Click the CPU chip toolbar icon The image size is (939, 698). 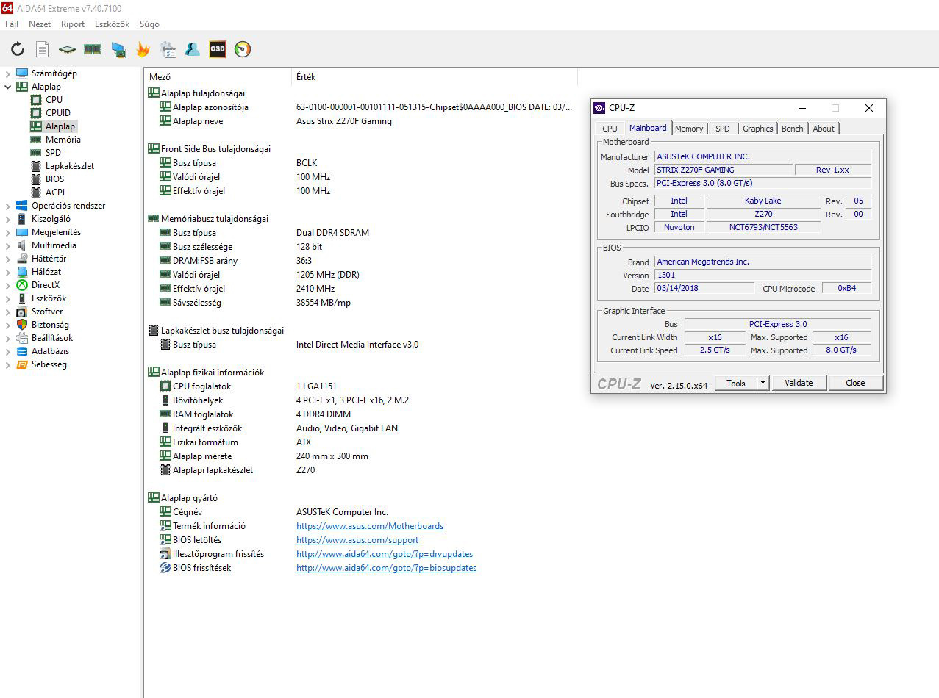pos(68,49)
